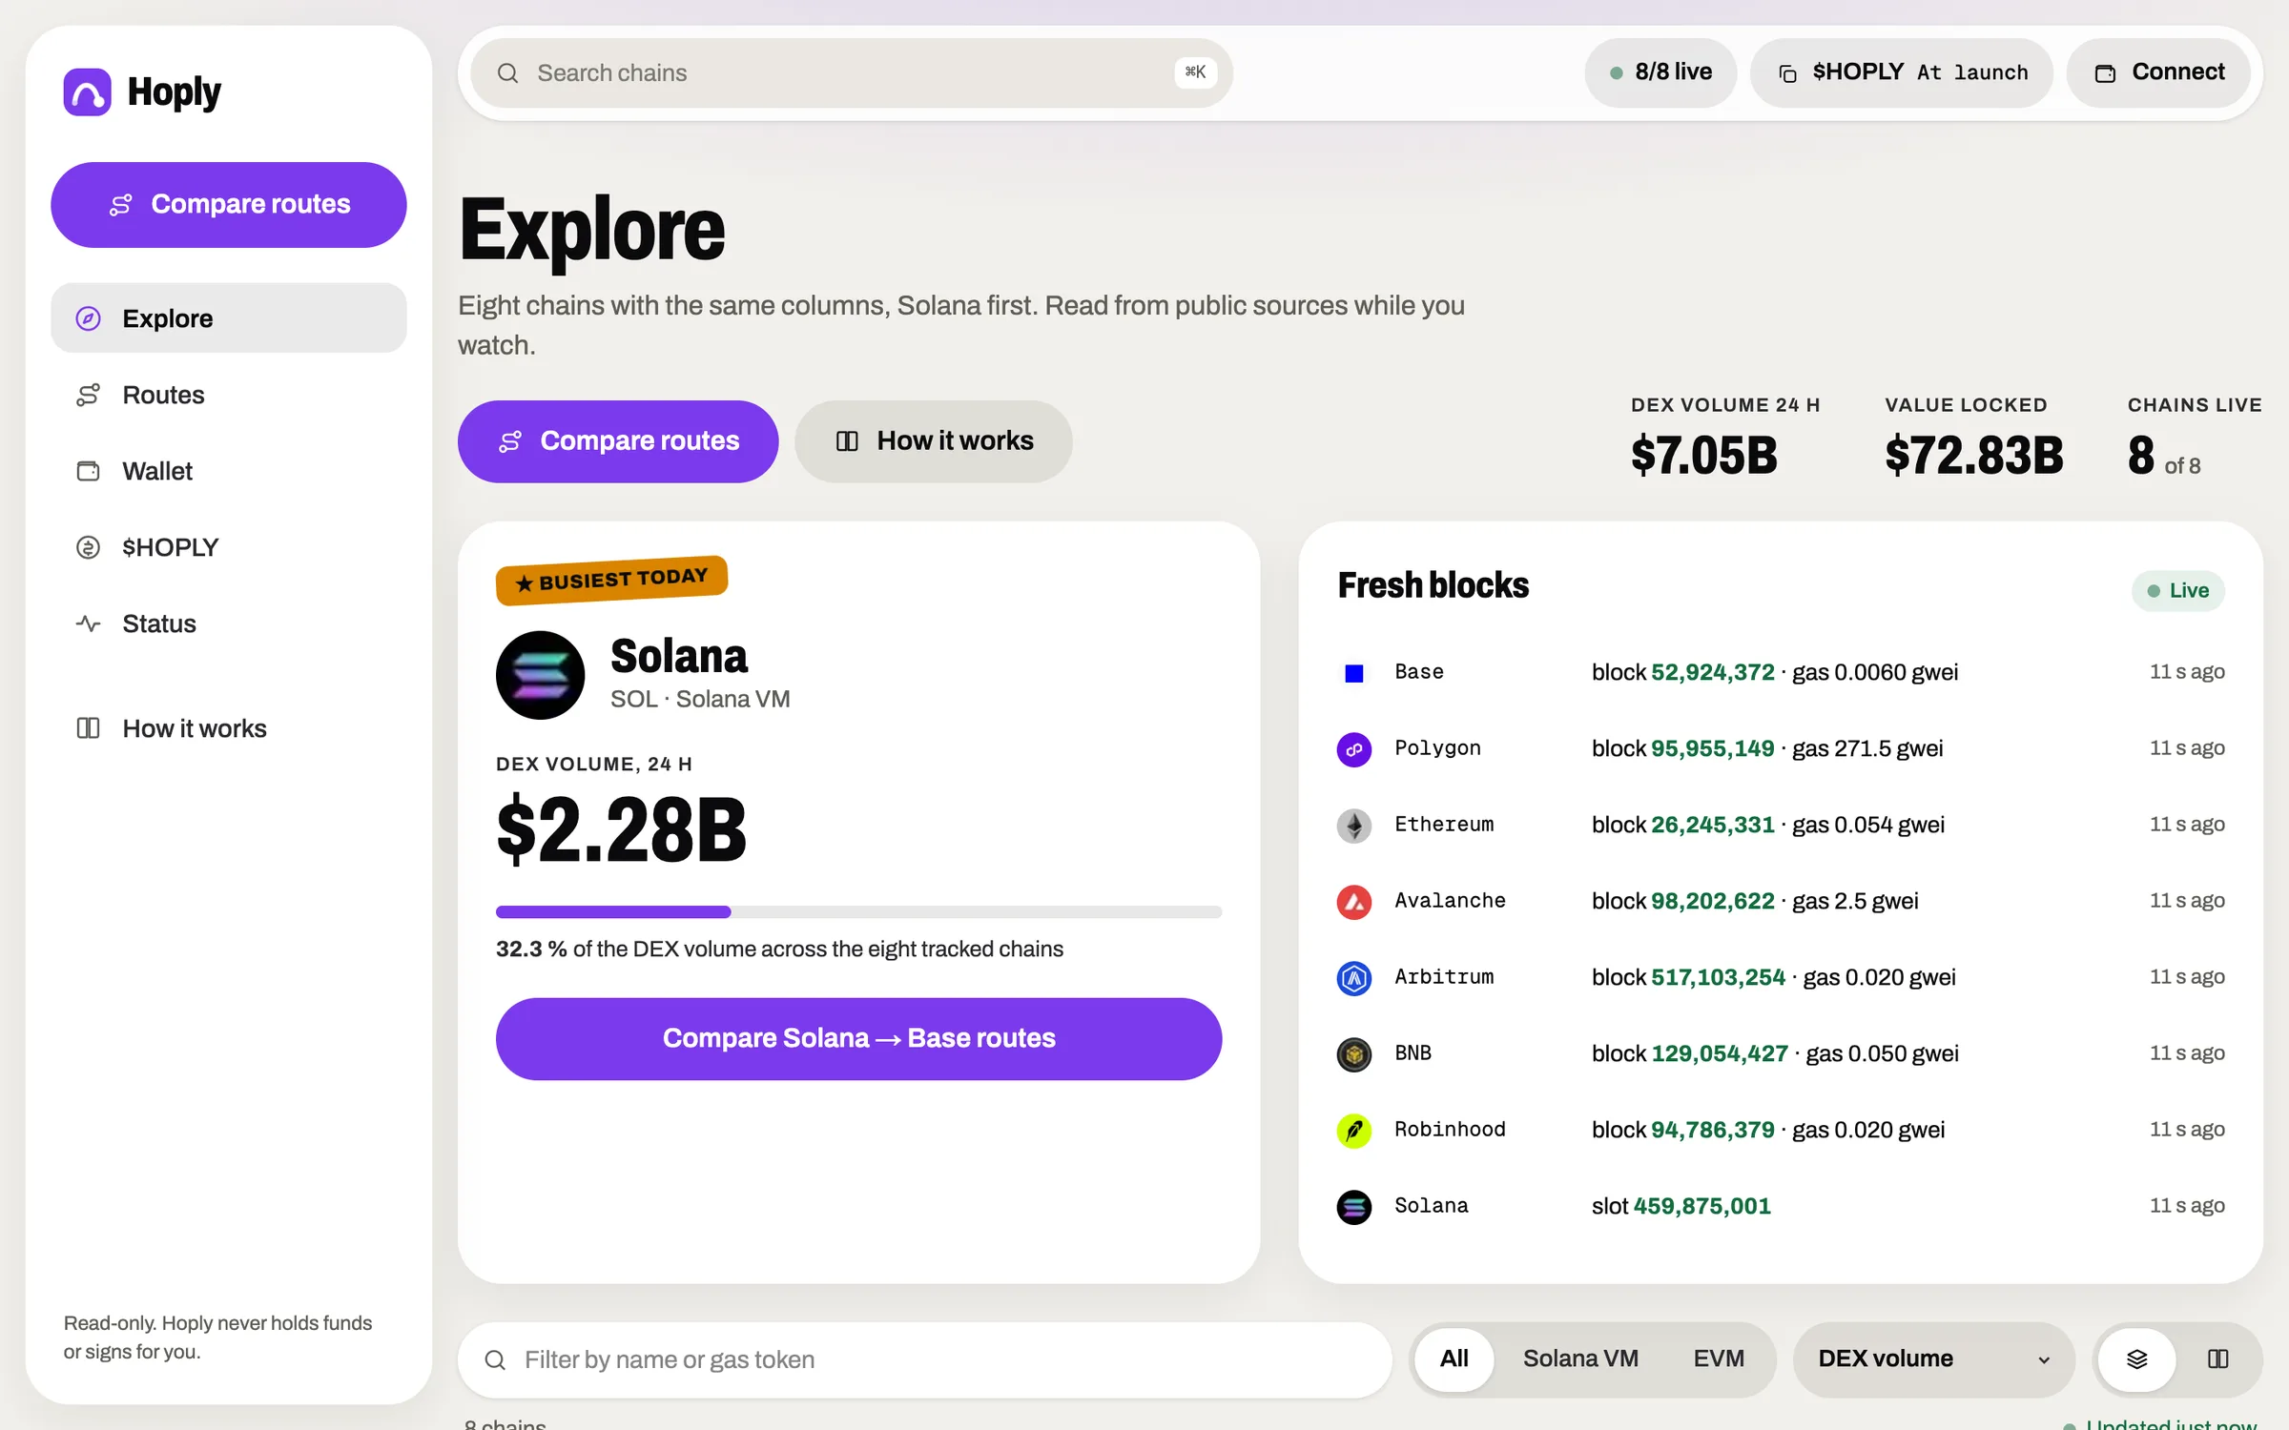Click the search magnifier in Search chains
Viewport: 2289px width, 1430px height.
(x=507, y=73)
